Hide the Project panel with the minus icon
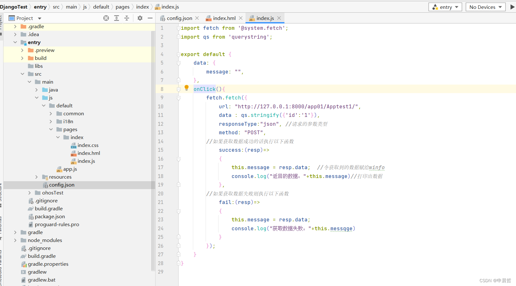Screen dimensions: 516x286 tap(150, 18)
